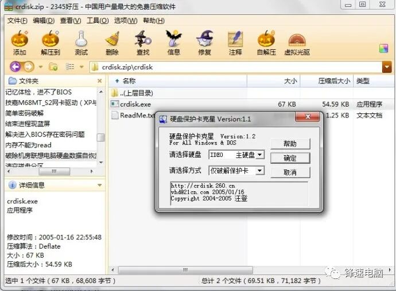Click the 查找 (Find) witch icon
Screen dimensions: 396x291
pos(143,40)
